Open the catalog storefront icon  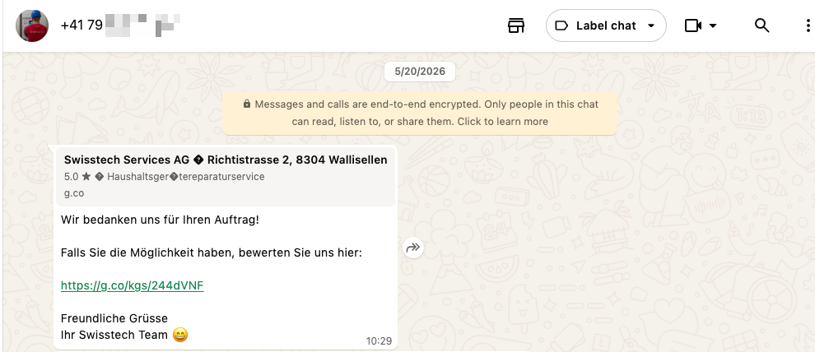click(x=515, y=25)
